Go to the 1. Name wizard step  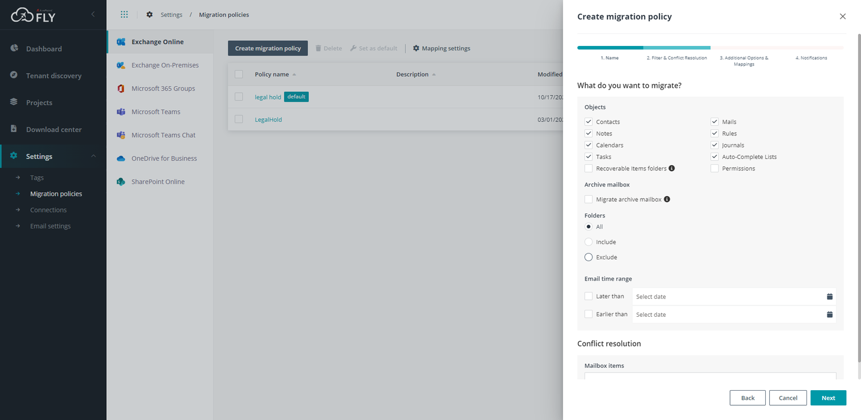point(610,57)
